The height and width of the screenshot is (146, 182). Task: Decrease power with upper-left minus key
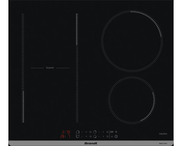[x=82, y=132]
